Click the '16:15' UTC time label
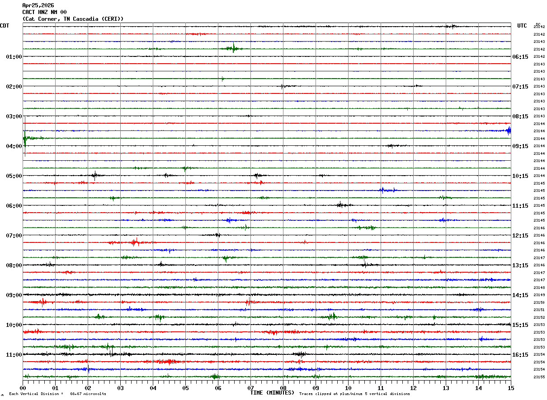The height and width of the screenshot is (400, 547). tap(520, 355)
